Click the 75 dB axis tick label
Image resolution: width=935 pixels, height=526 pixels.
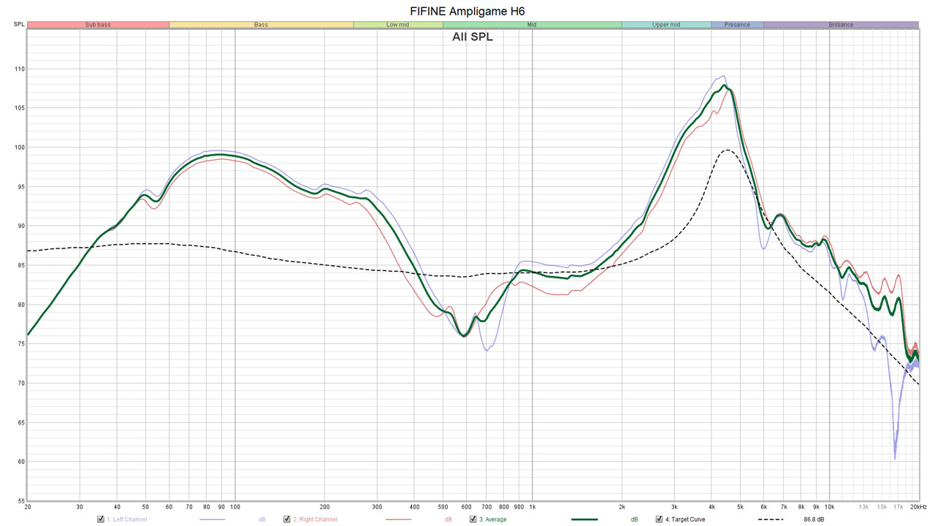click(x=20, y=344)
